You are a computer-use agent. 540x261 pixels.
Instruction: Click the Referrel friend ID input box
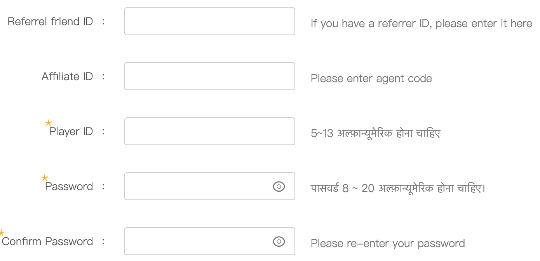(x=209, y=21)
